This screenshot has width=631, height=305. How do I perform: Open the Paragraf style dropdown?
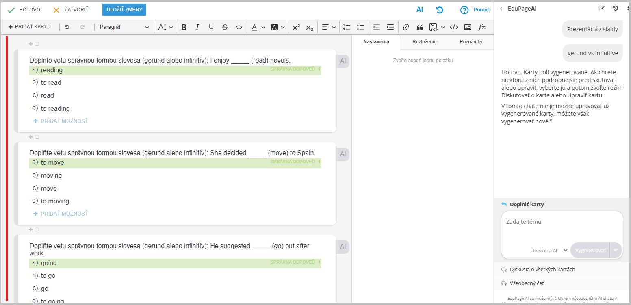tap(124, 27)
